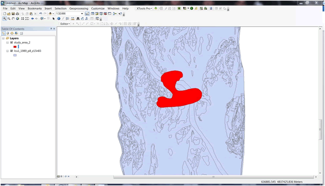Click the vertical map scrollbar thumb
The image size is (325, 186).
pyautogui.click(x=320, y=129)
